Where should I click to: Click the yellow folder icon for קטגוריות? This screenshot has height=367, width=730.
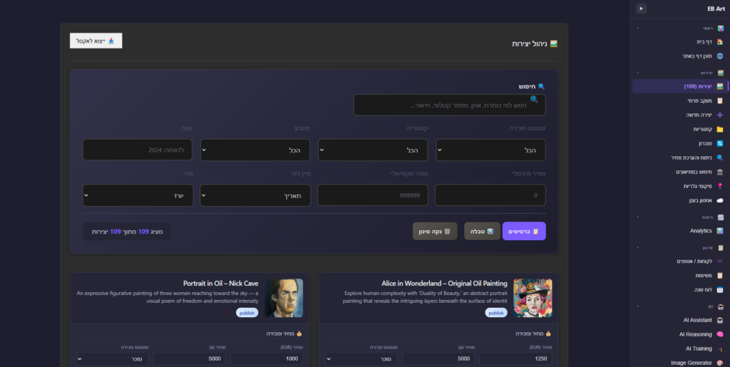[719, 129]
